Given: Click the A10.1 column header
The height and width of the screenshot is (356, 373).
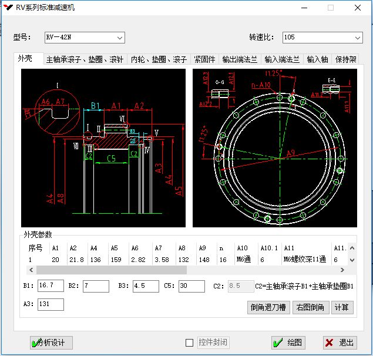Looking at the screenshot, I should click(269, 248).
